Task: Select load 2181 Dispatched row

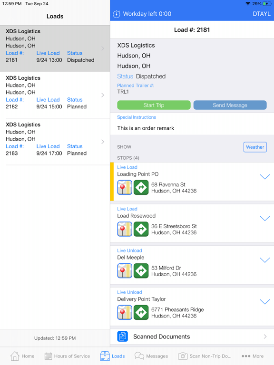Action: pos(55,48)
